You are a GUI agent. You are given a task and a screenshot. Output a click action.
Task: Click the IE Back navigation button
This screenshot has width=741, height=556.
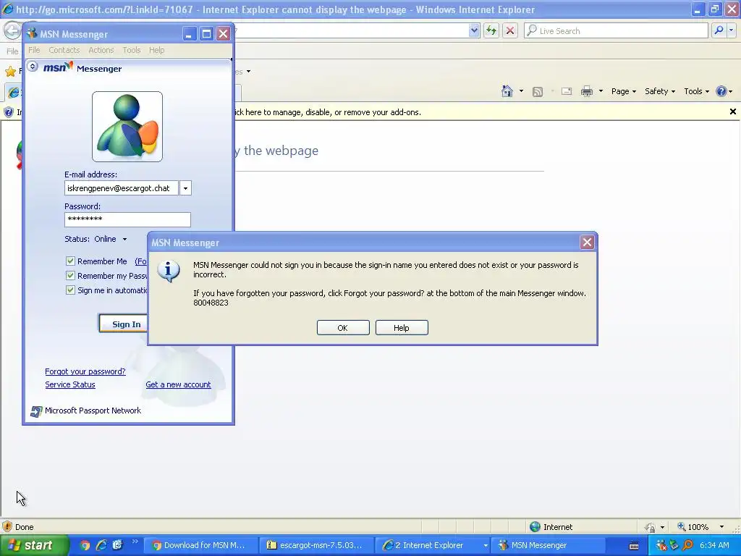[x=12, y=30]
